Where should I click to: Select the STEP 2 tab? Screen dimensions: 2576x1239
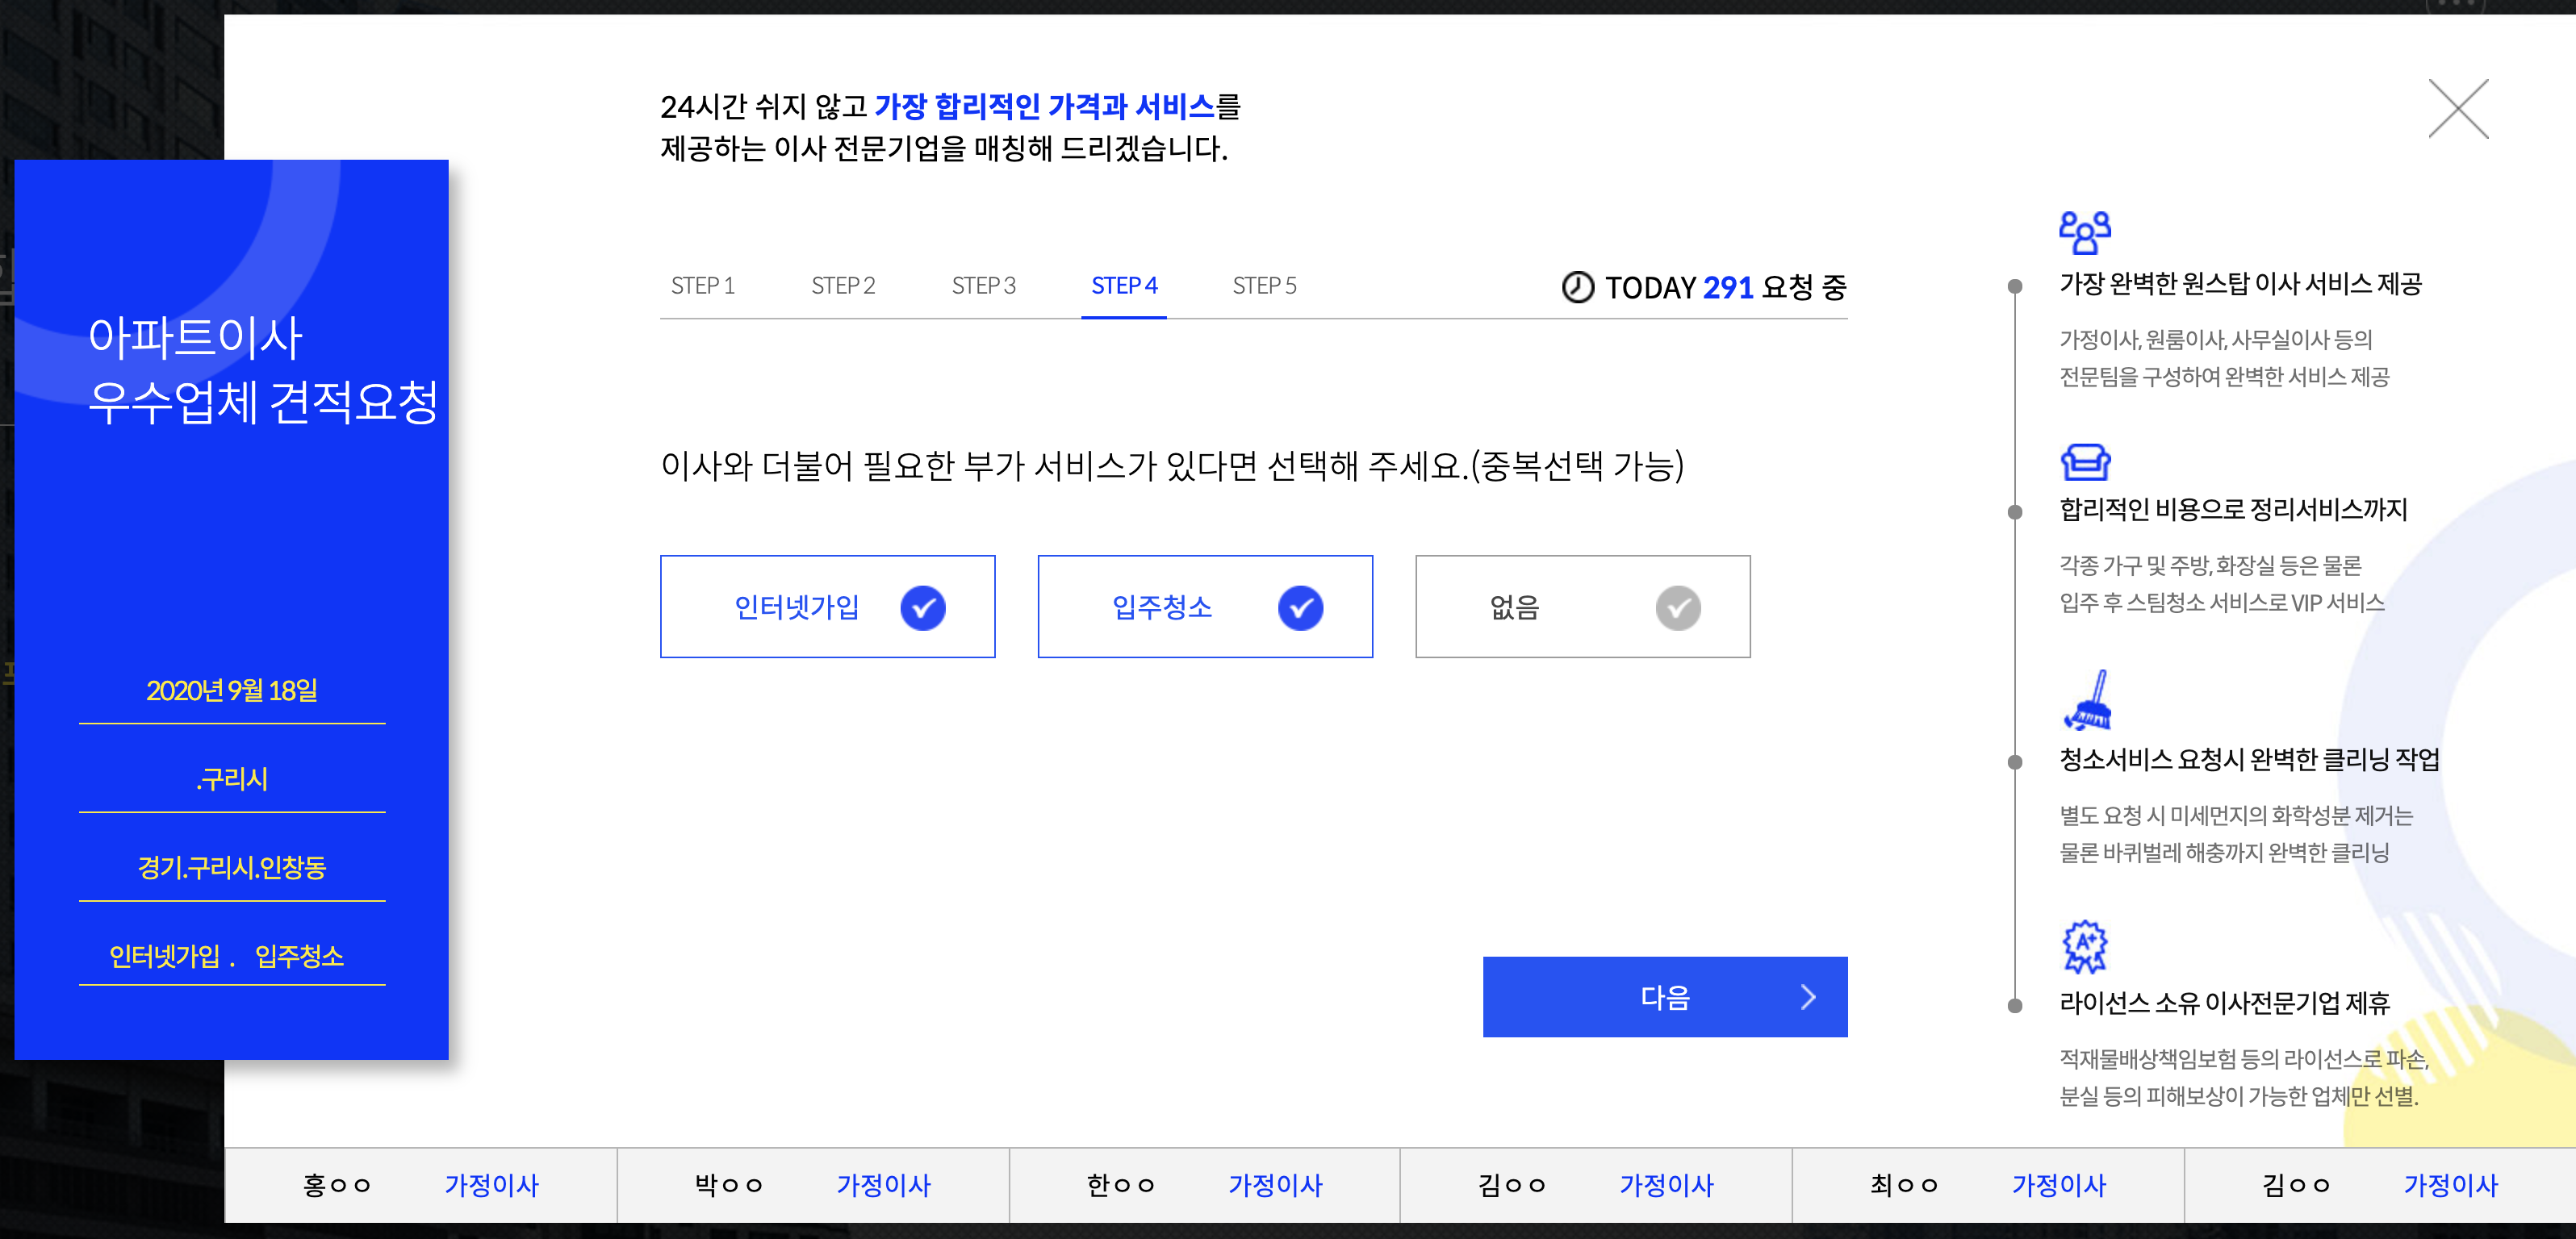pyautogui.click(x=843, y=286)
